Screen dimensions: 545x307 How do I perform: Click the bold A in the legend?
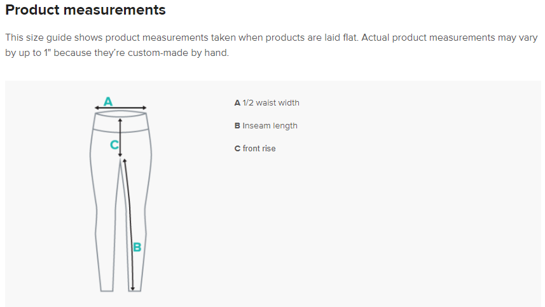pyautogui.click(x=237, y=103)
